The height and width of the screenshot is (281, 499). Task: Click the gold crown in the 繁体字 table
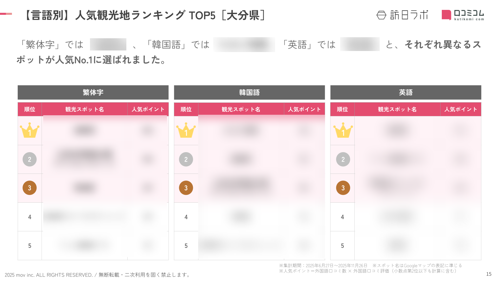30,130
